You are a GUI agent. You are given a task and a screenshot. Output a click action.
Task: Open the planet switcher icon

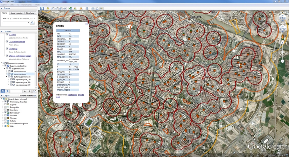pos(81,8)
